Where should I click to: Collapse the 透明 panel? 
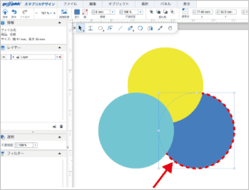(60, 137)
